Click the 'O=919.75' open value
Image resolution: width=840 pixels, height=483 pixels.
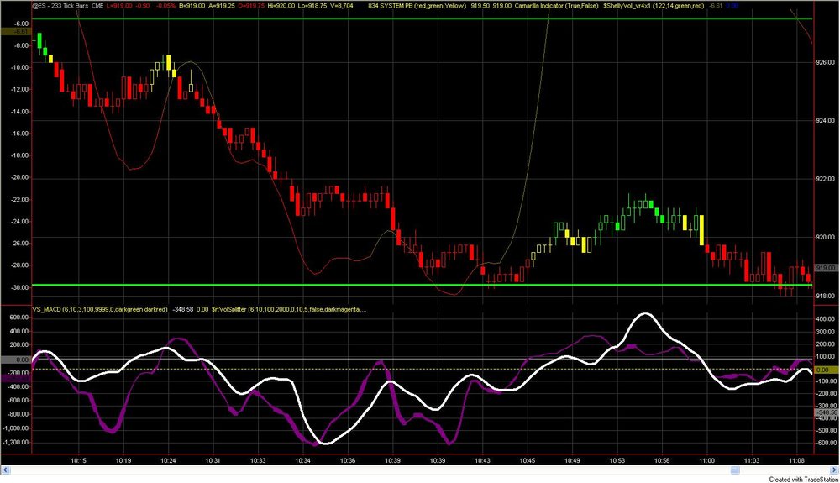coord(252,6)
